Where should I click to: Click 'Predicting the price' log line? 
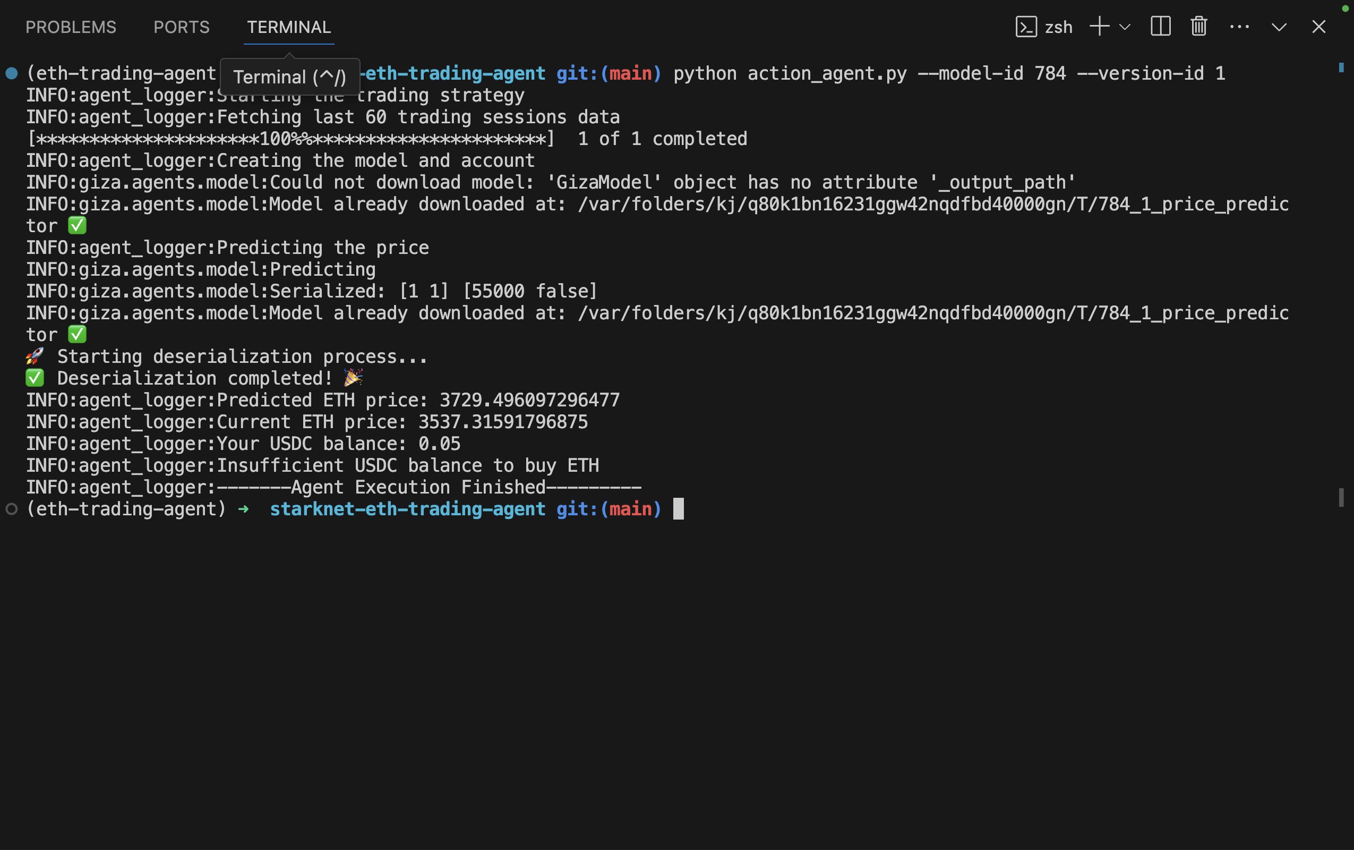tap(227, 248)
